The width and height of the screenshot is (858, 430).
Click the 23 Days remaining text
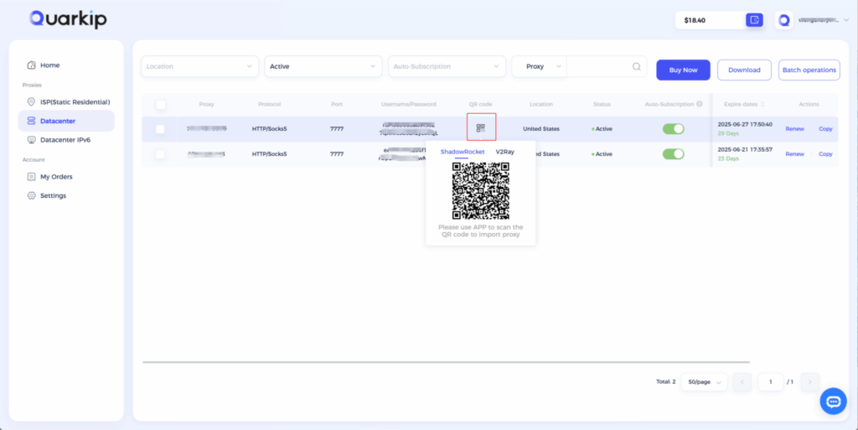coord(728,158)
